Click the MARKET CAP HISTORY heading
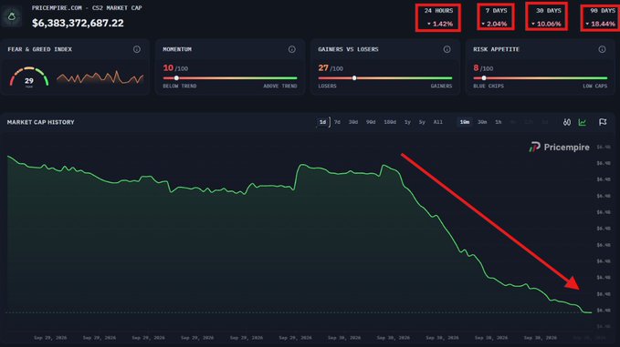This screenshot has height=347, width=620. pos(40,122)
